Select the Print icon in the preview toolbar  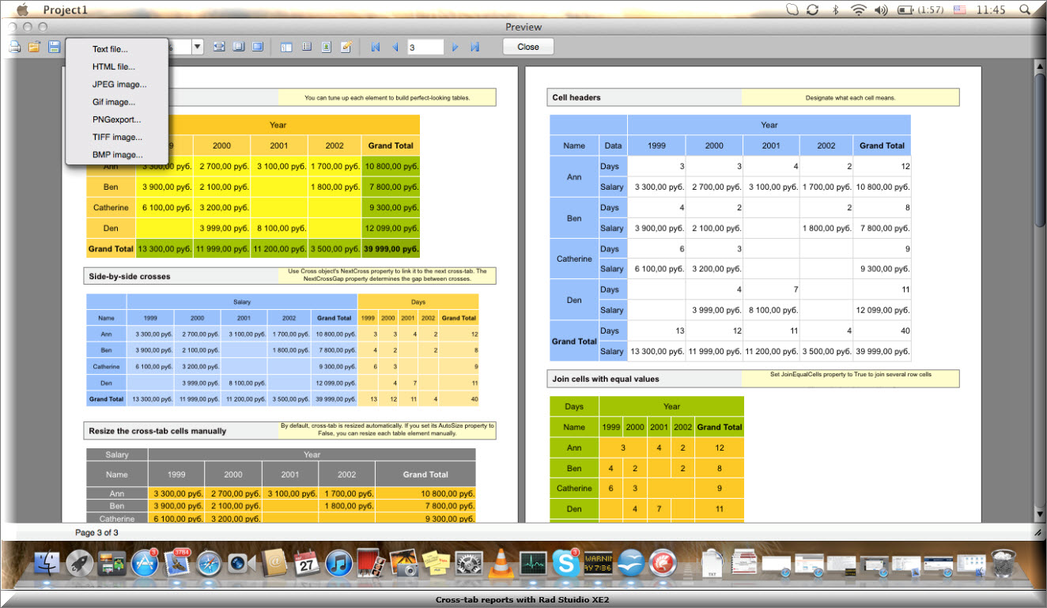14,46
